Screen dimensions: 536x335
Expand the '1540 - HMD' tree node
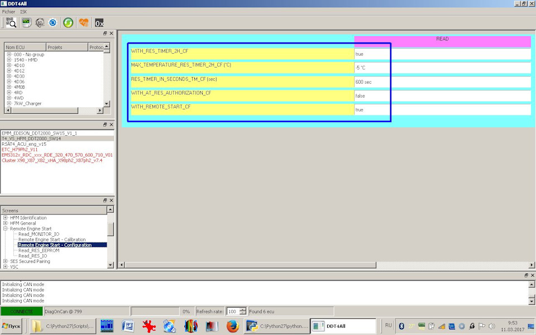tap(9, 60)
